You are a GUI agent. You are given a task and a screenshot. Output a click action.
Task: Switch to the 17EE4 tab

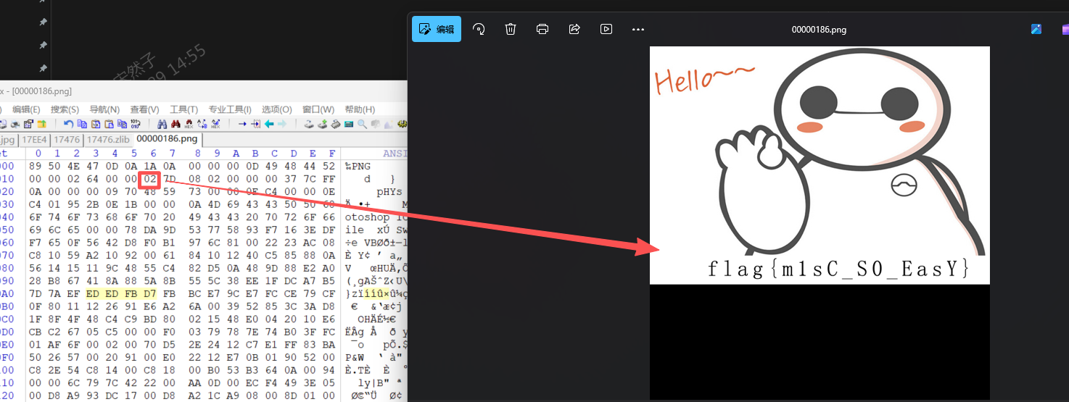34,140
